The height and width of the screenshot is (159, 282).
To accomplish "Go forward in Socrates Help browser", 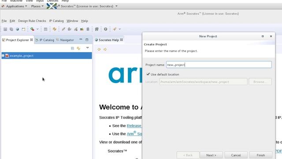I will click(x=105, y=49).
